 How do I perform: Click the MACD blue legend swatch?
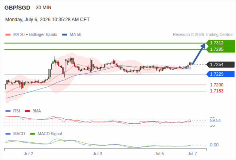click(8, 134)
